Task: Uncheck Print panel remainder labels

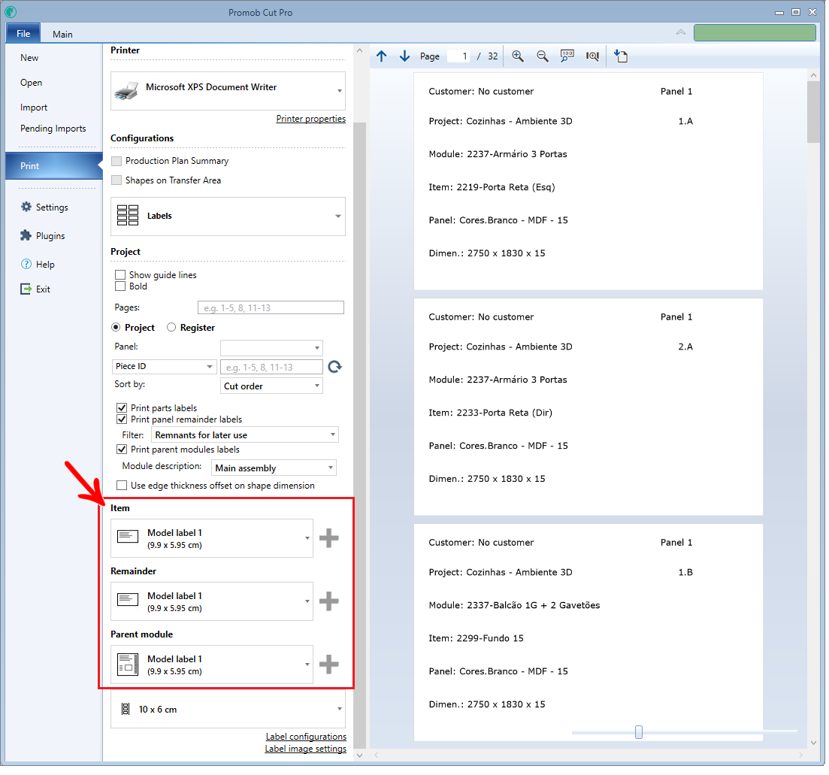Action: click(x=122, y=419)
